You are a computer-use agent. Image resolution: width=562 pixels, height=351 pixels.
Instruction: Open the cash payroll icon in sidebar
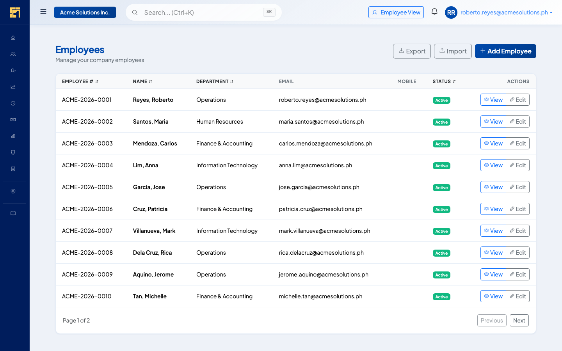coord(13,120)
